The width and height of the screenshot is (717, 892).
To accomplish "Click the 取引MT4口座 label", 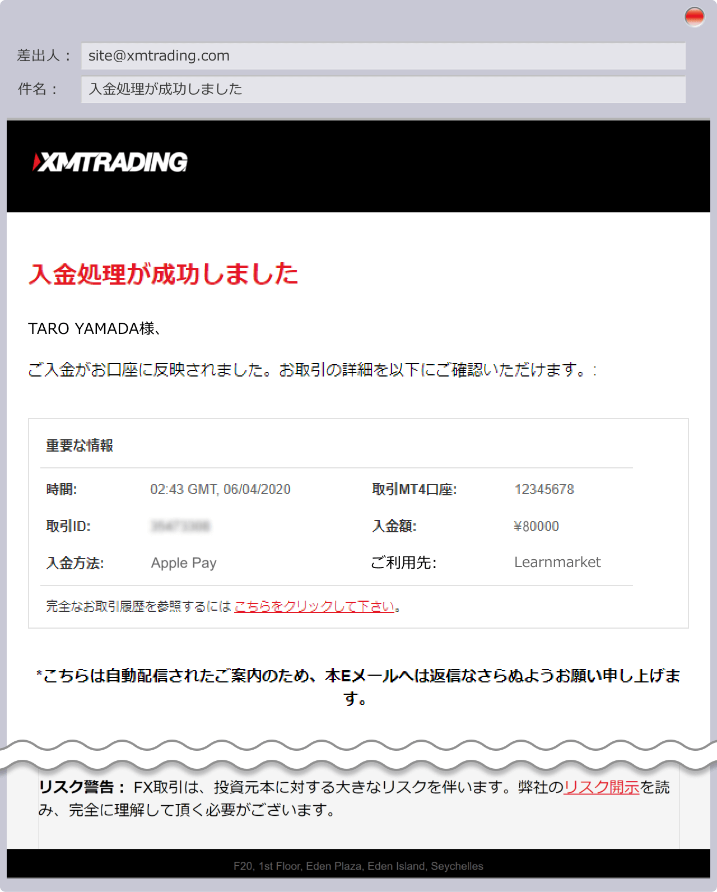I will [414, 489].
